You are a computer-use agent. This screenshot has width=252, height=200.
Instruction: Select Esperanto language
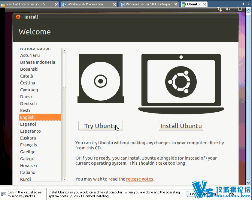tap(40, 131)
